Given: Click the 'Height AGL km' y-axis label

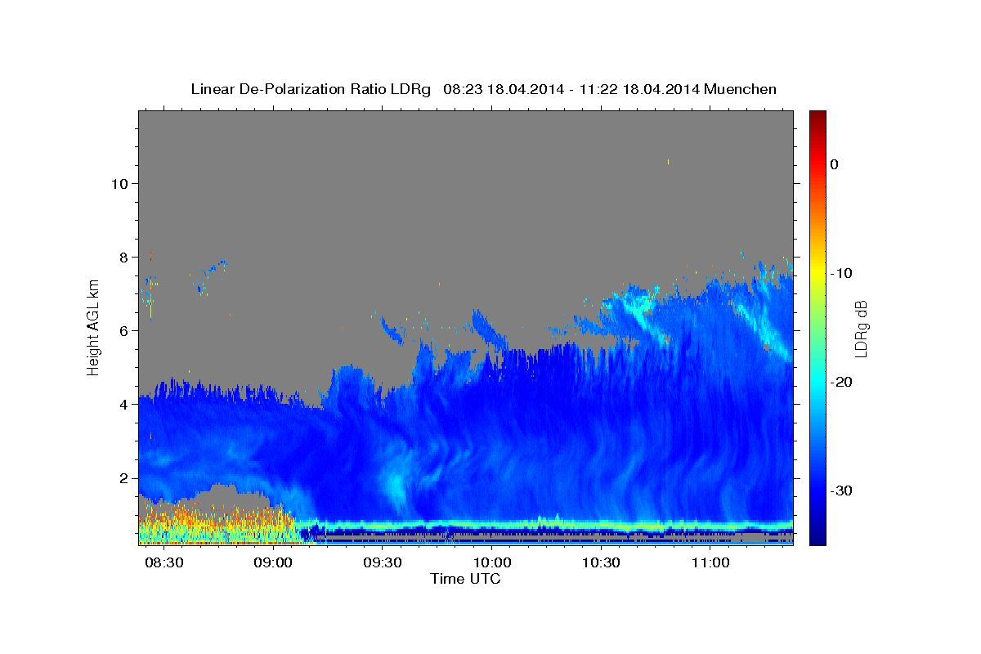Looking at the screenshot, I should point(94,328).
